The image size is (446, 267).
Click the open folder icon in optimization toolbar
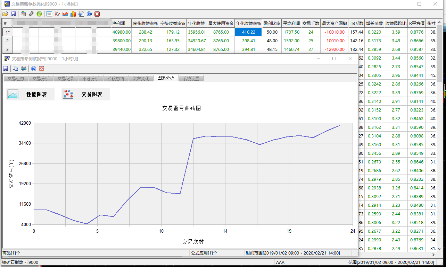(x=5, y=14)
